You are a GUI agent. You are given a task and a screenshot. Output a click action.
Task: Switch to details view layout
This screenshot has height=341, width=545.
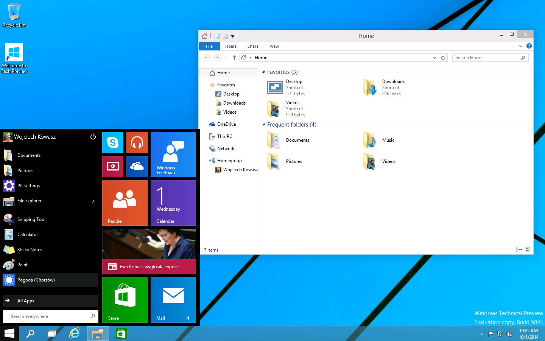(x=519, y=250)
